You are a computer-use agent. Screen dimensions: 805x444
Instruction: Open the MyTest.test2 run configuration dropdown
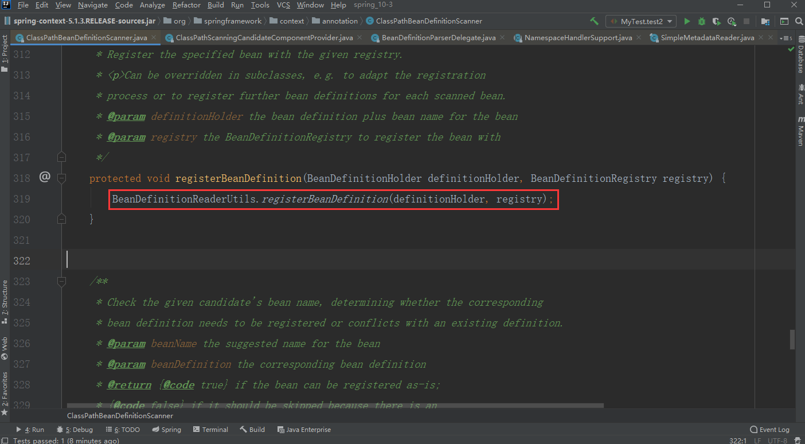pyautogui.click(x=640, y=21)
